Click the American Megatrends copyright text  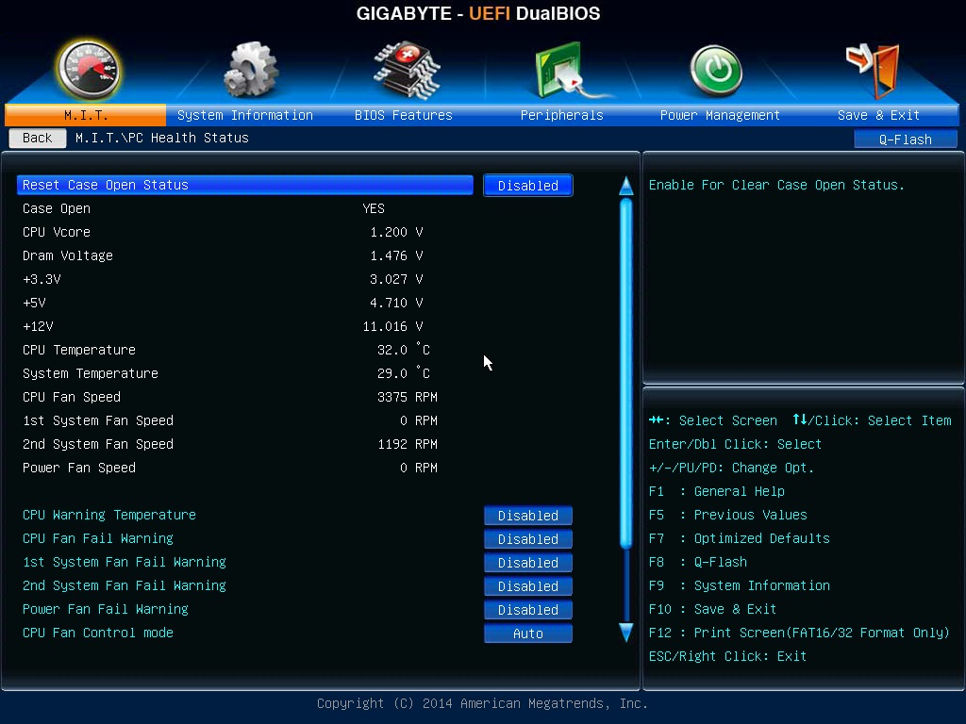point(482,703)
